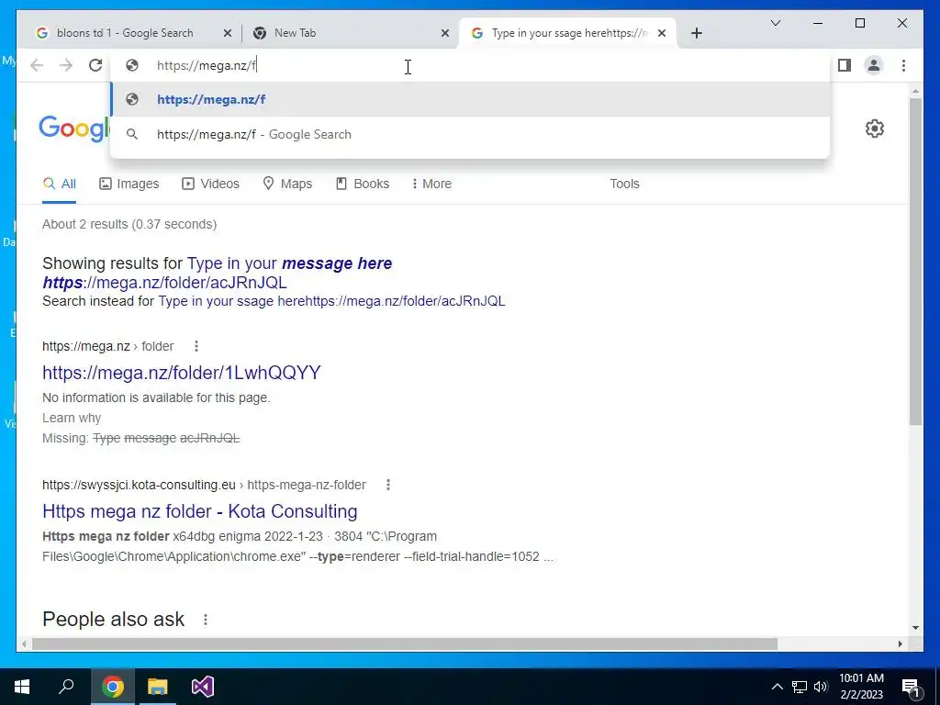Open the People also ask options dots
Screen dimensions: 940x705
[x=205, y=620]
